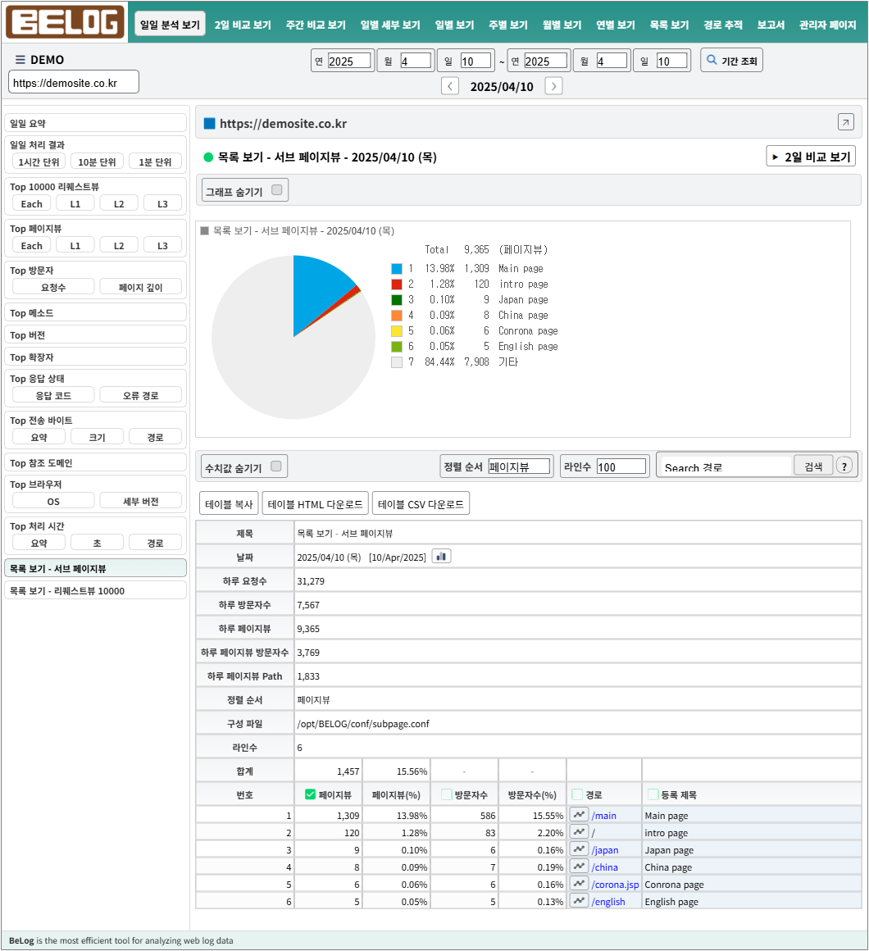Open the /main path link
Screen dimensions: 869x951
(604, 816)
